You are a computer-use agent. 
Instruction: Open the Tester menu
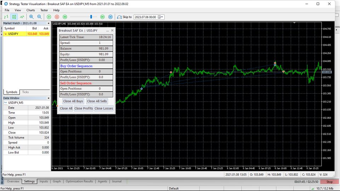coord(44,10)
